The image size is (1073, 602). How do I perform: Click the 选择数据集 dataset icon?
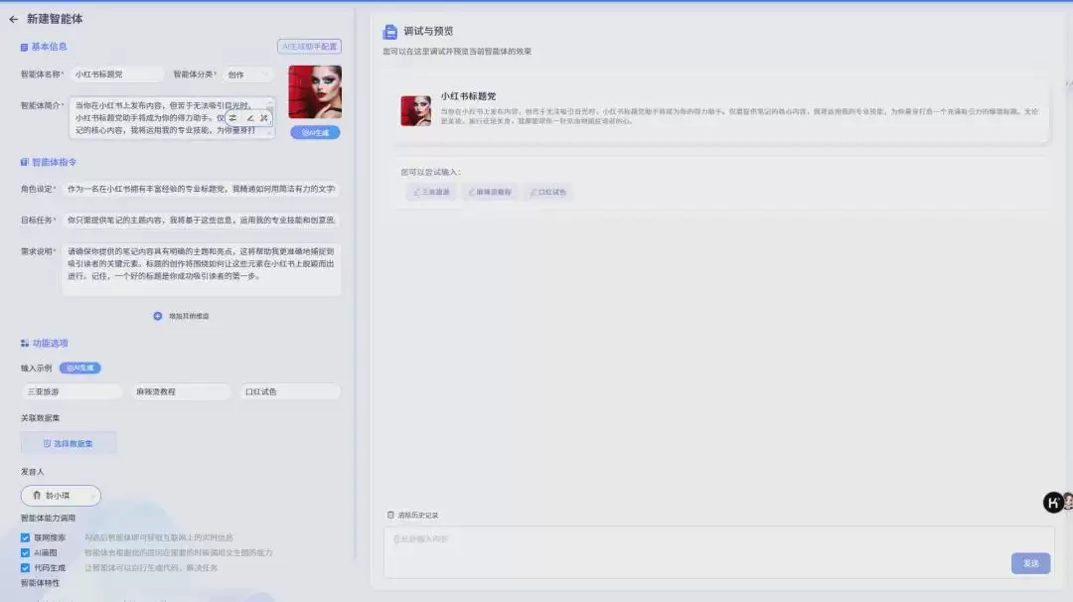click(x=46, y=441)
